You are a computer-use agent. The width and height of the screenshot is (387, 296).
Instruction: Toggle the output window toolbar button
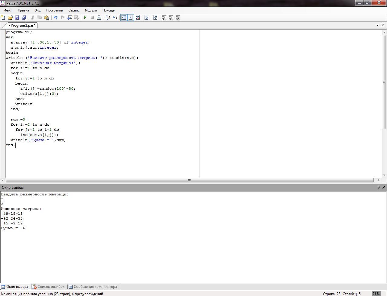point(124,18)
